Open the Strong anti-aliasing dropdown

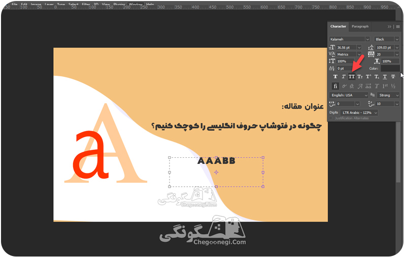point(388,95)
